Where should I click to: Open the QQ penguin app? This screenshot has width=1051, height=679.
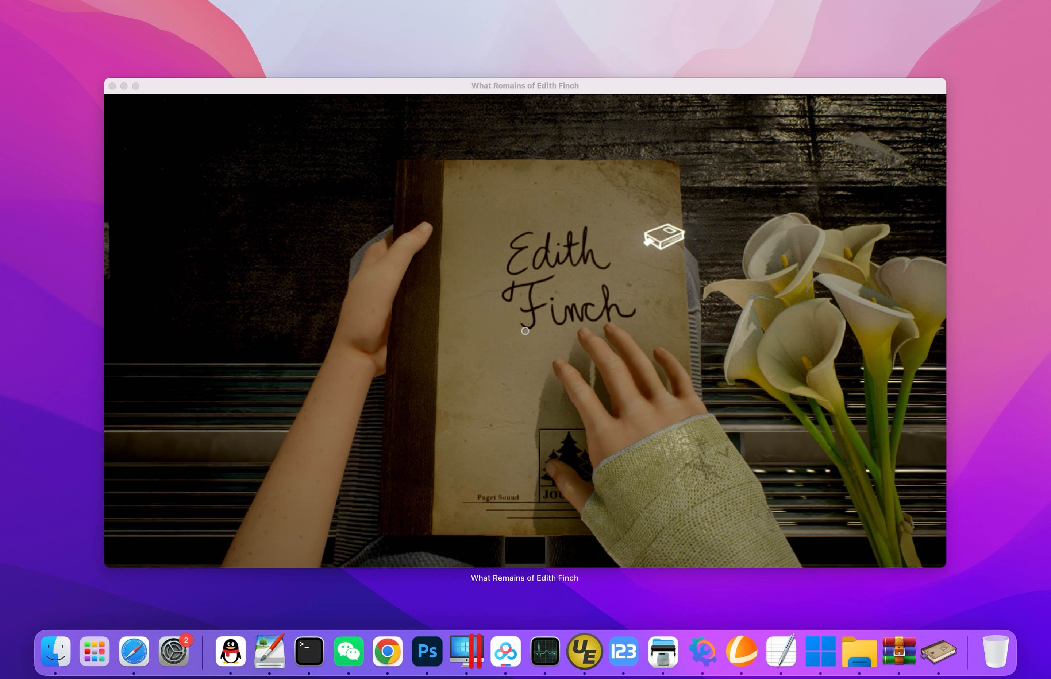click(230, 651)
